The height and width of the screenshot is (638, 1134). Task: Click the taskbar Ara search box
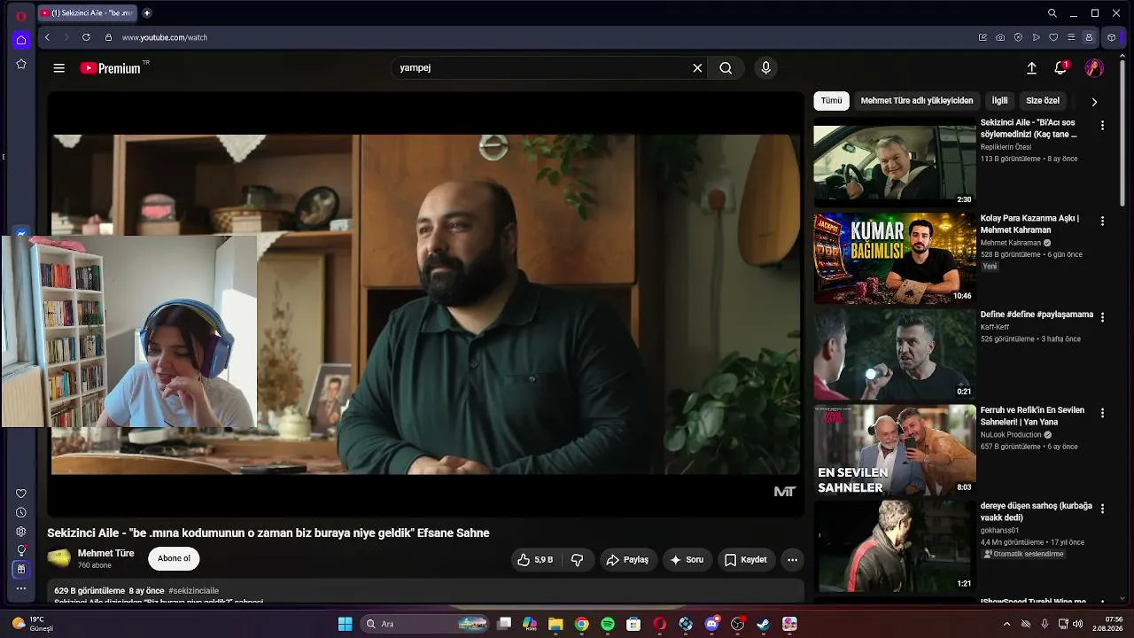pos(426,624)
